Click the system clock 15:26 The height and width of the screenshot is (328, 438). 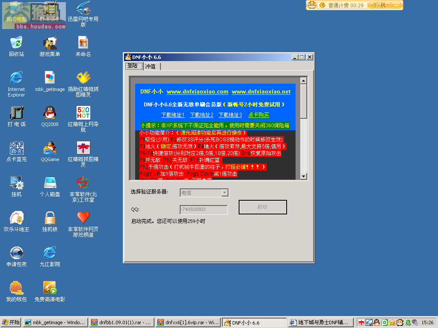coord(427,322)
